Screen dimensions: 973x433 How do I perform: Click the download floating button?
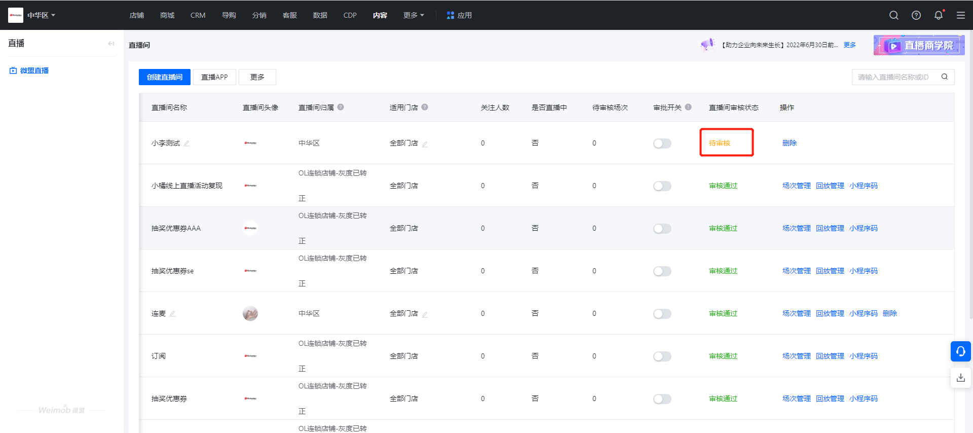(961, 378)
